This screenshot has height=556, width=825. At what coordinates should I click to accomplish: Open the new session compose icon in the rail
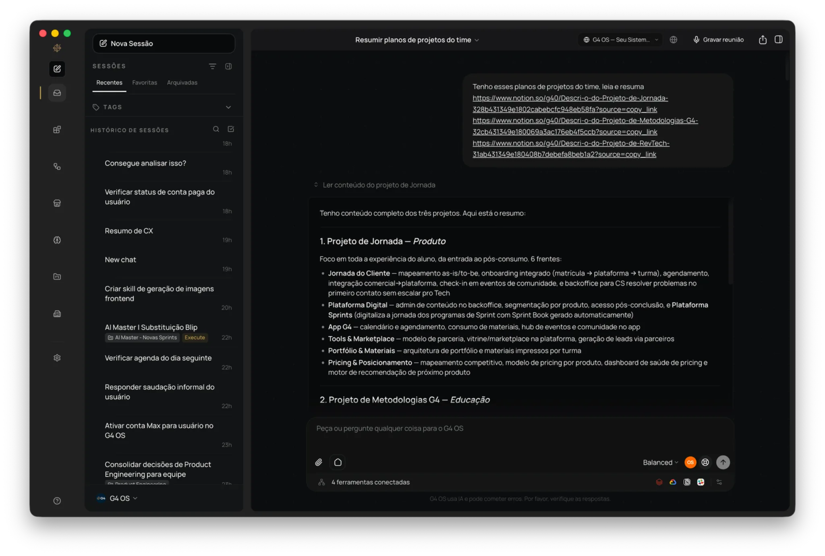tap(57, 69)
